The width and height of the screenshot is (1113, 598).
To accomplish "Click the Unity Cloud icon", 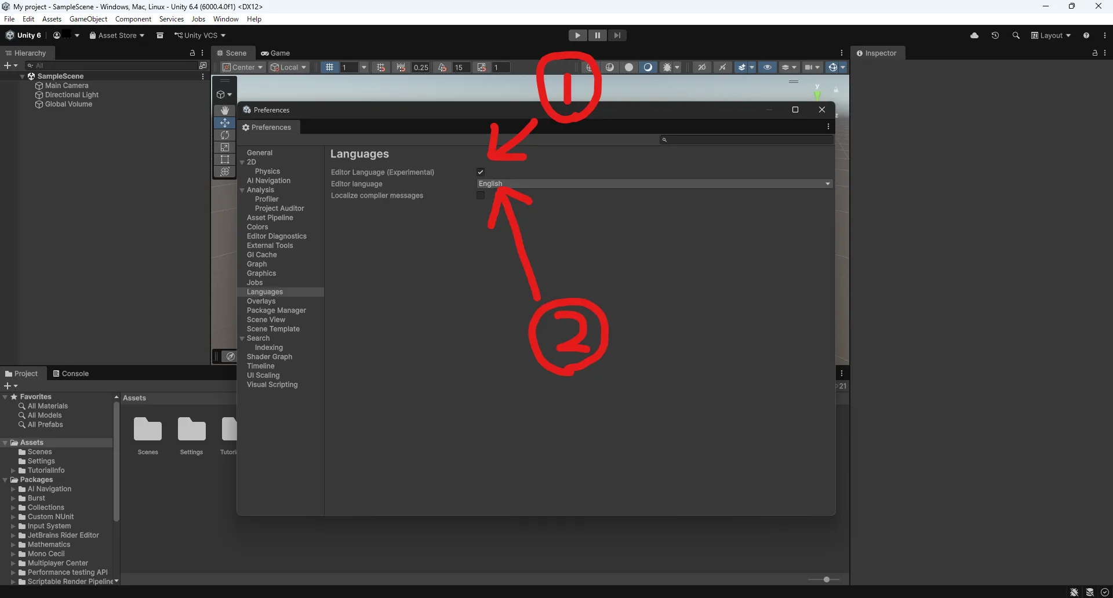I will click(x=975, y=35).
